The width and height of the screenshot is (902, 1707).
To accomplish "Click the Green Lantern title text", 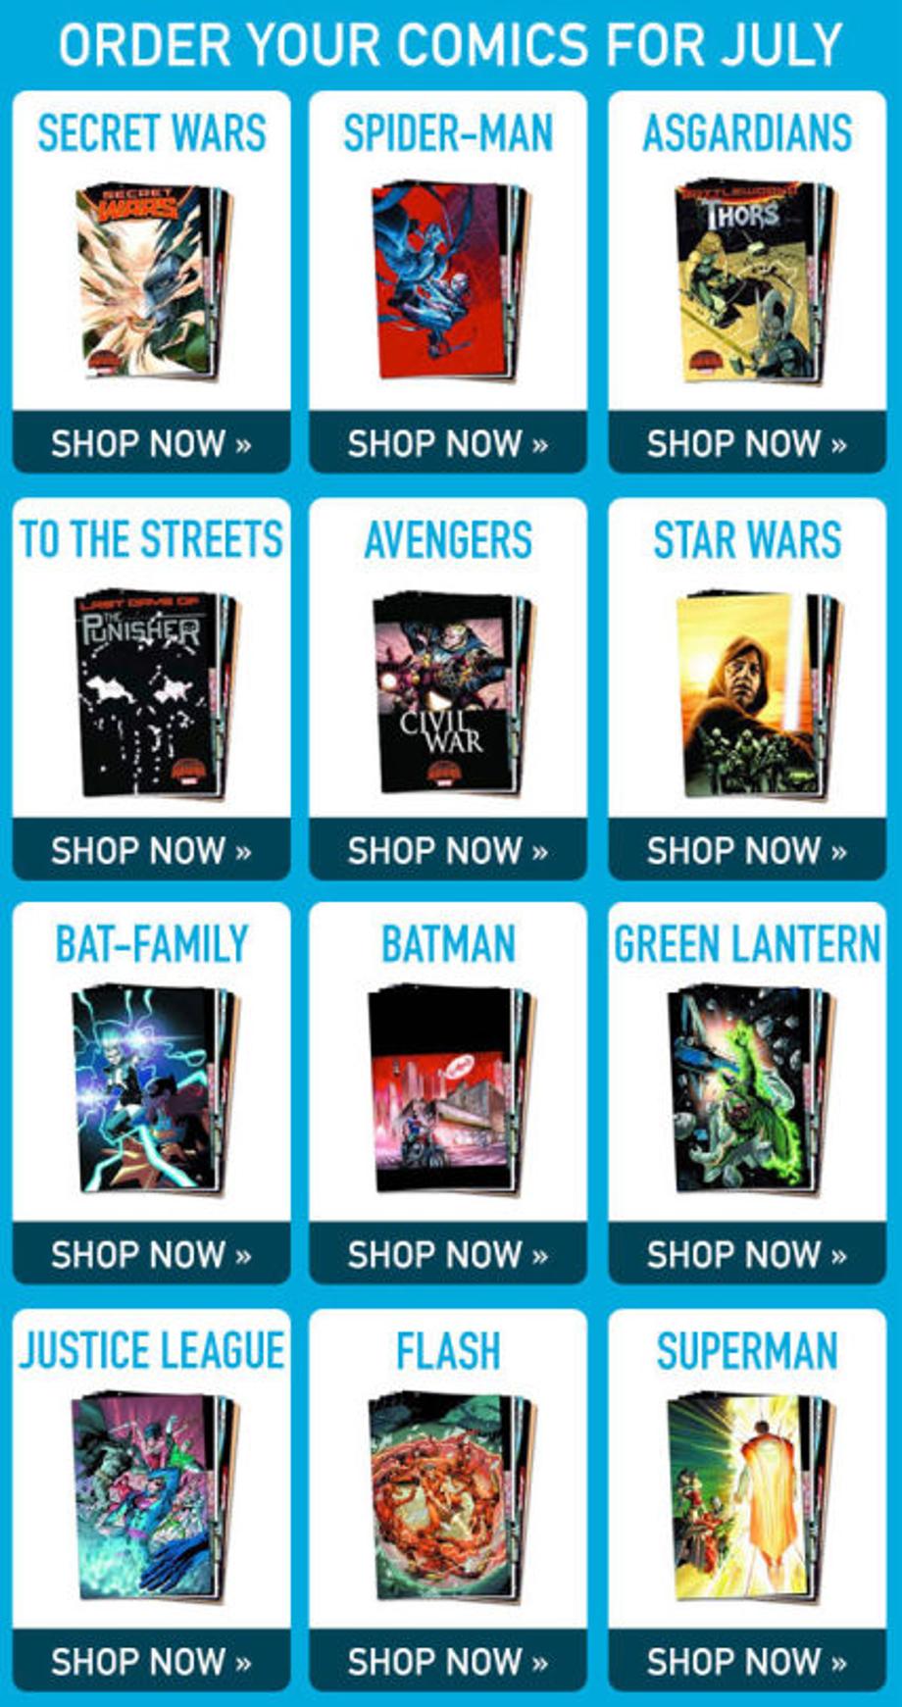I will point(747,944).
